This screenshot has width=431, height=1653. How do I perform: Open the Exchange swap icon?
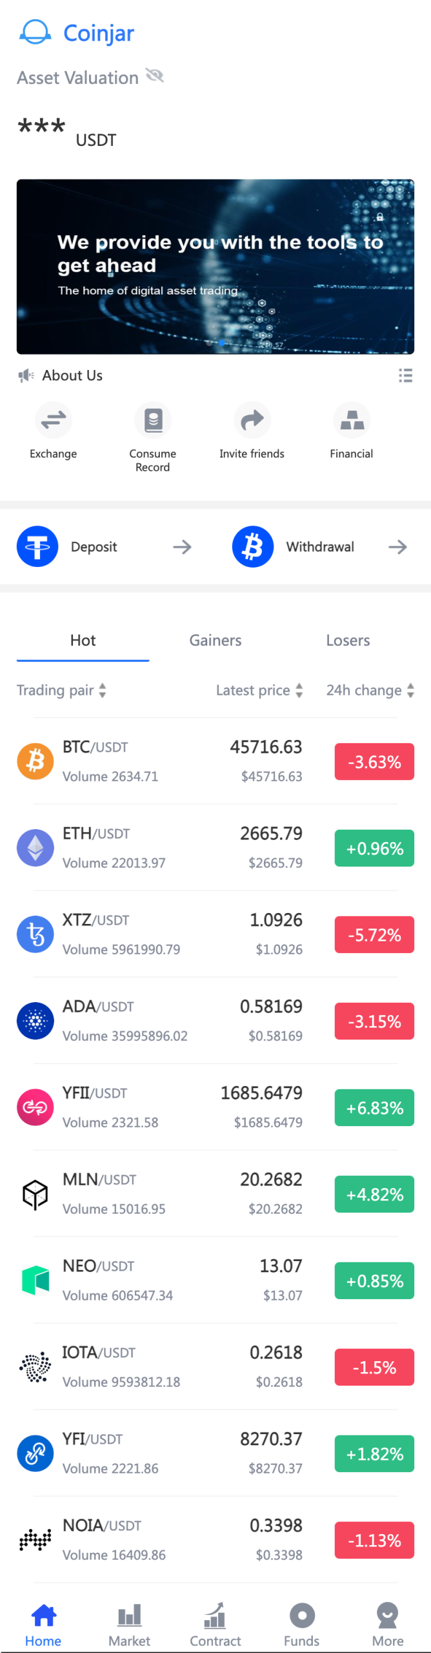pyautogui.click(x=53, y=420)
